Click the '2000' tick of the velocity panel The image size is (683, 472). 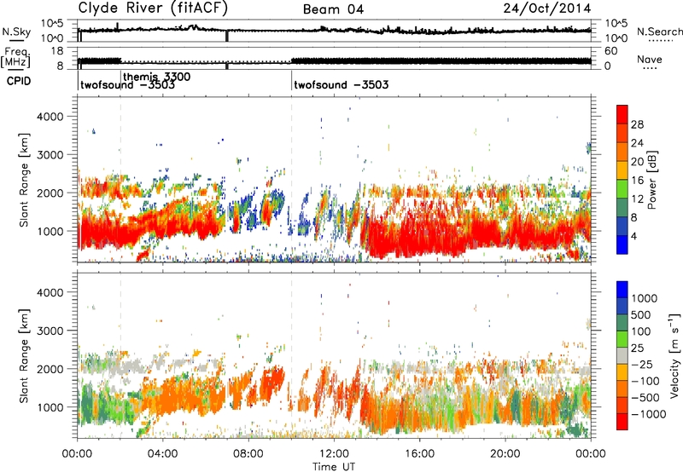[x=50, y=369]
